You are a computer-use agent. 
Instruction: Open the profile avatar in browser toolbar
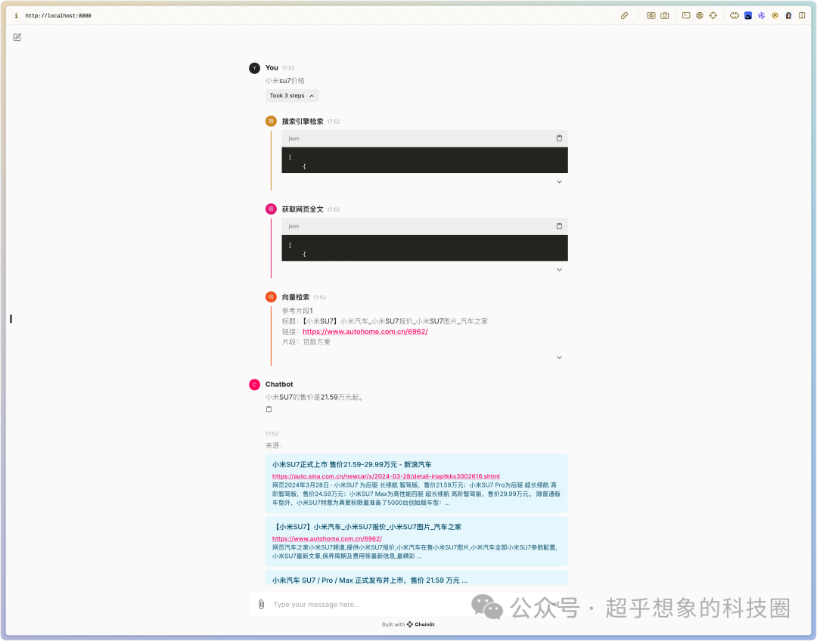788,16
